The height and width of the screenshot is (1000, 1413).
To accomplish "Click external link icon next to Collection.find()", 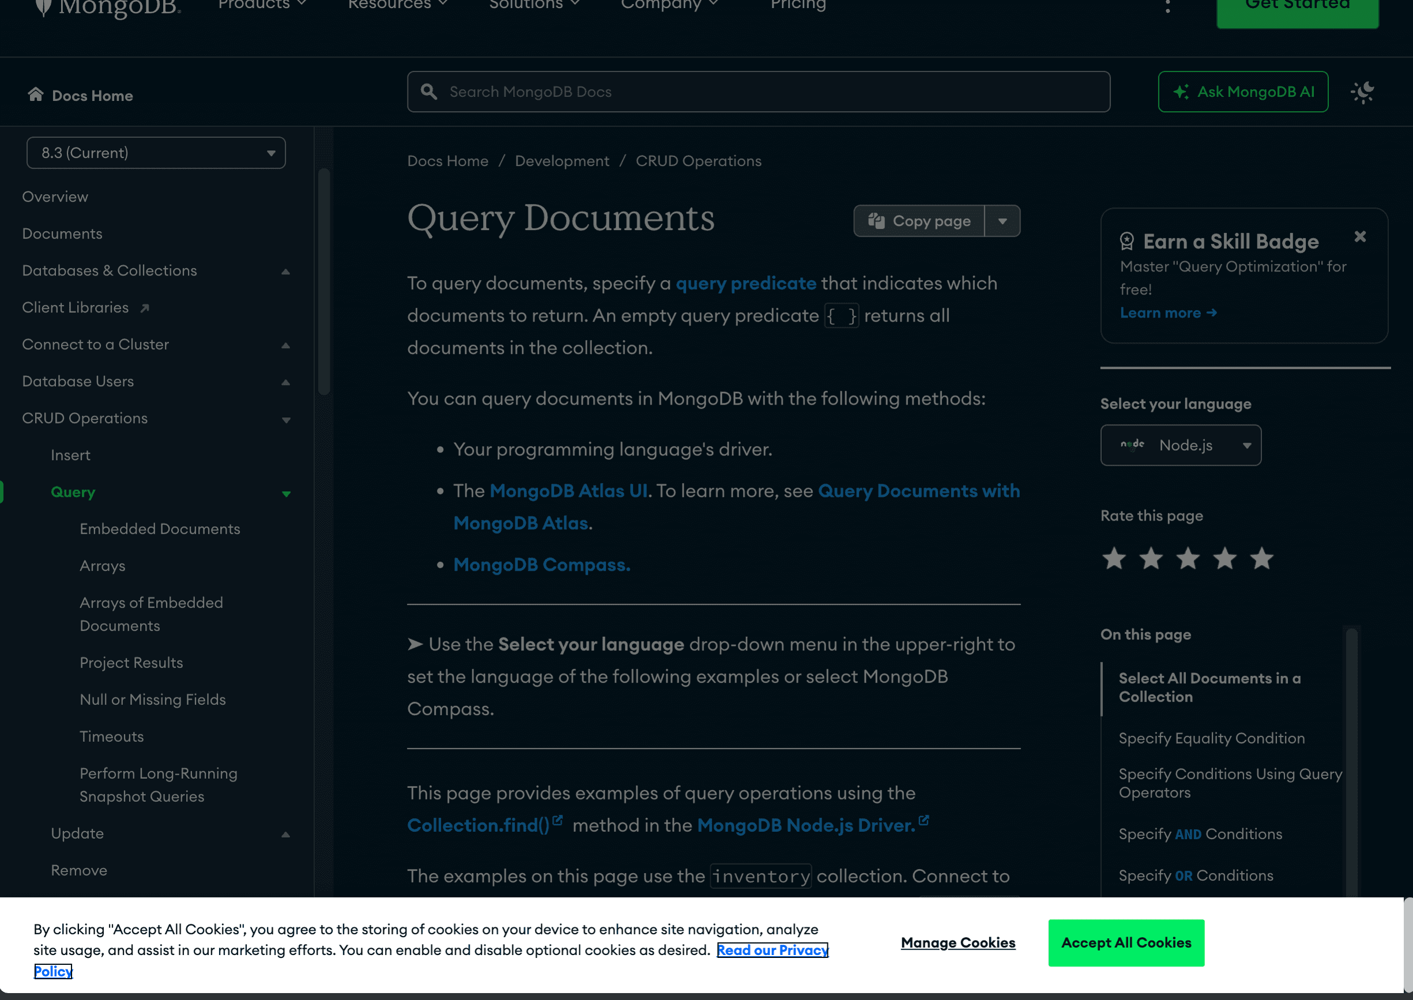I will [x=557, y=820].
